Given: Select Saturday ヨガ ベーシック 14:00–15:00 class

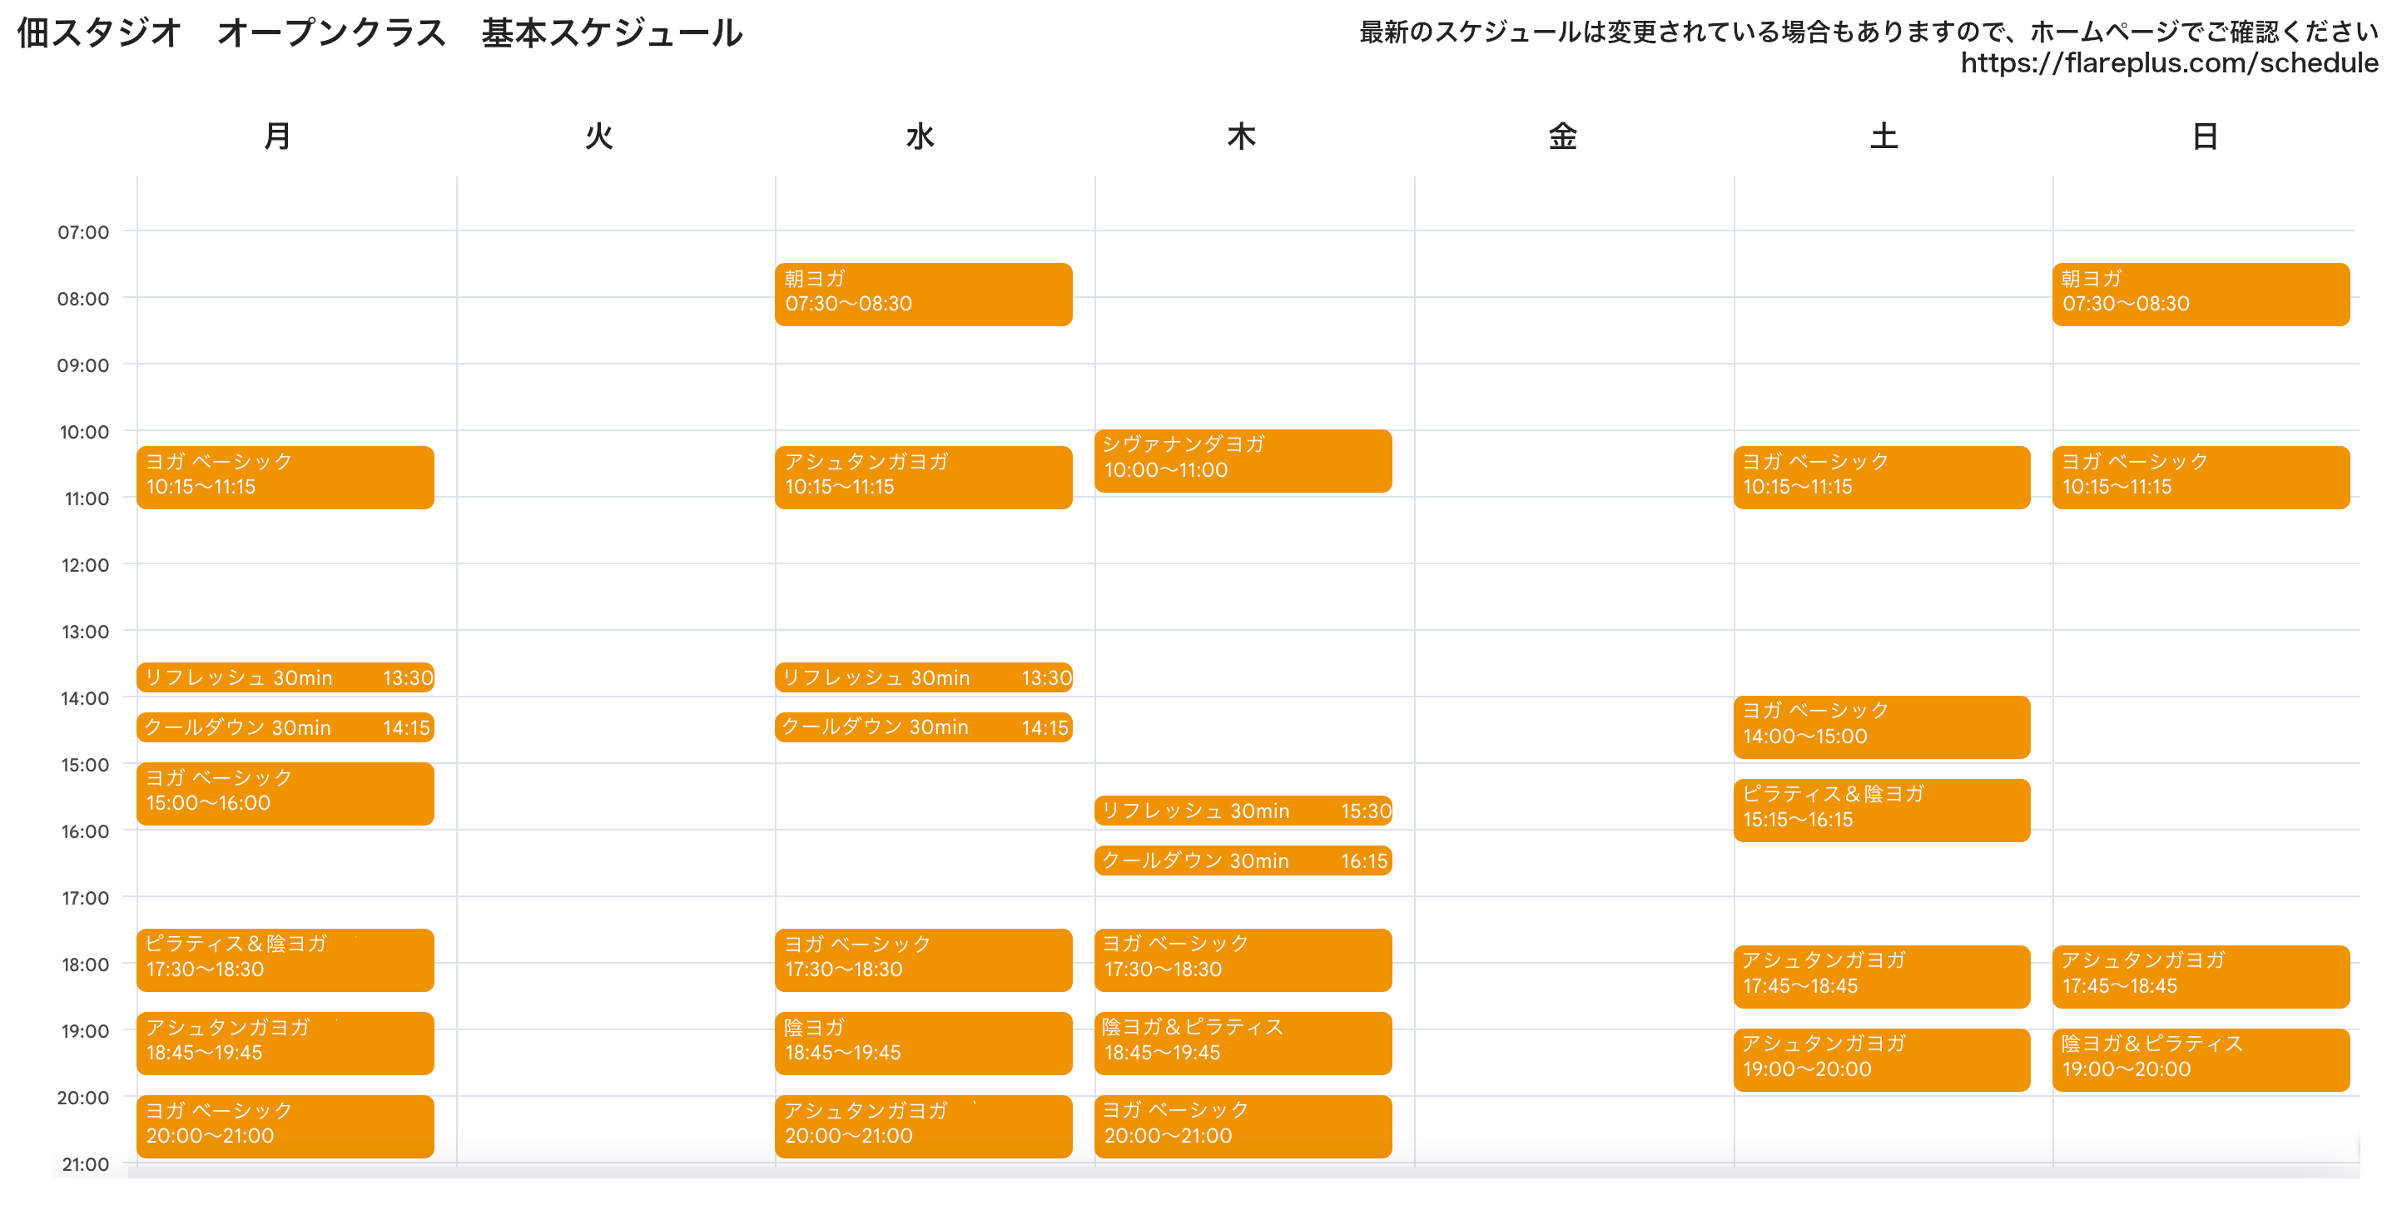Looking at the screenshot, I should [x=1881, y=726].
